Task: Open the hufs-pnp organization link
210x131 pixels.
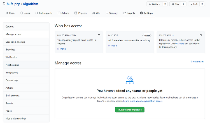Action: (x=13, y=4)
